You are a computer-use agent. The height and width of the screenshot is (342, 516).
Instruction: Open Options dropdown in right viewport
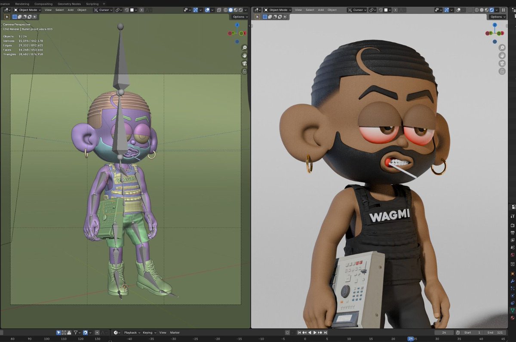coord(498,17)
